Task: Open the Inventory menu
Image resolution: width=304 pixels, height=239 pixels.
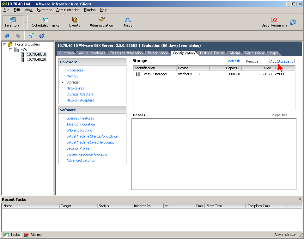Action: (x=44, y=10)
